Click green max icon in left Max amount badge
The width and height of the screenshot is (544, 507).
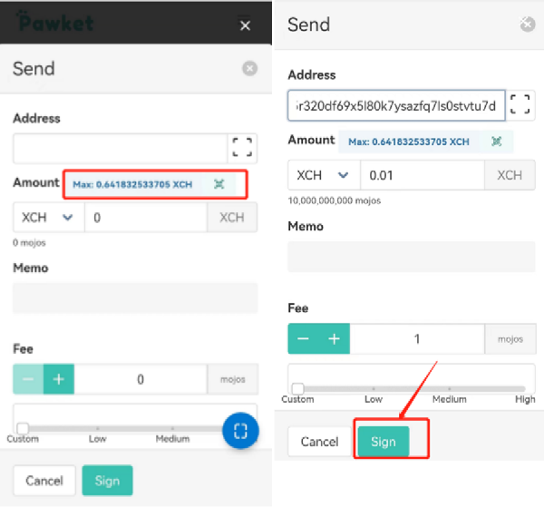[x=219, y=184]
